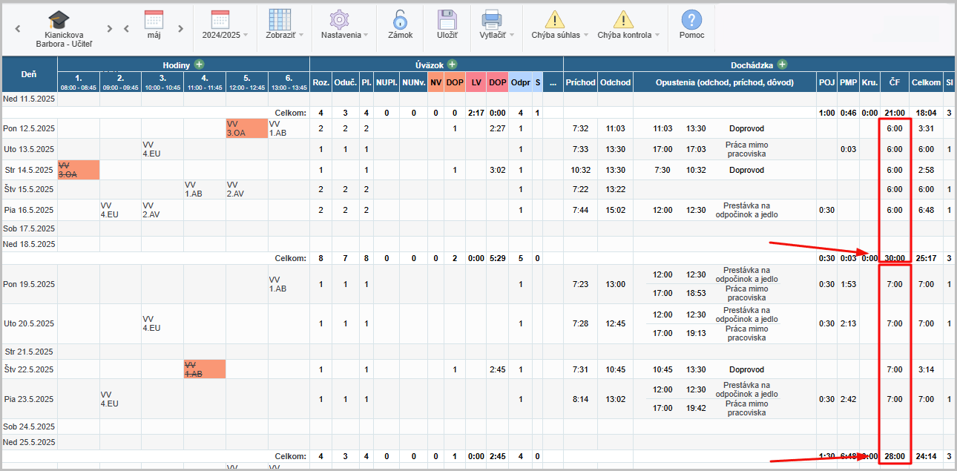957x471 pixels.
Task: Open Pomoc help question mark icon
Action: tap(691, 20)
